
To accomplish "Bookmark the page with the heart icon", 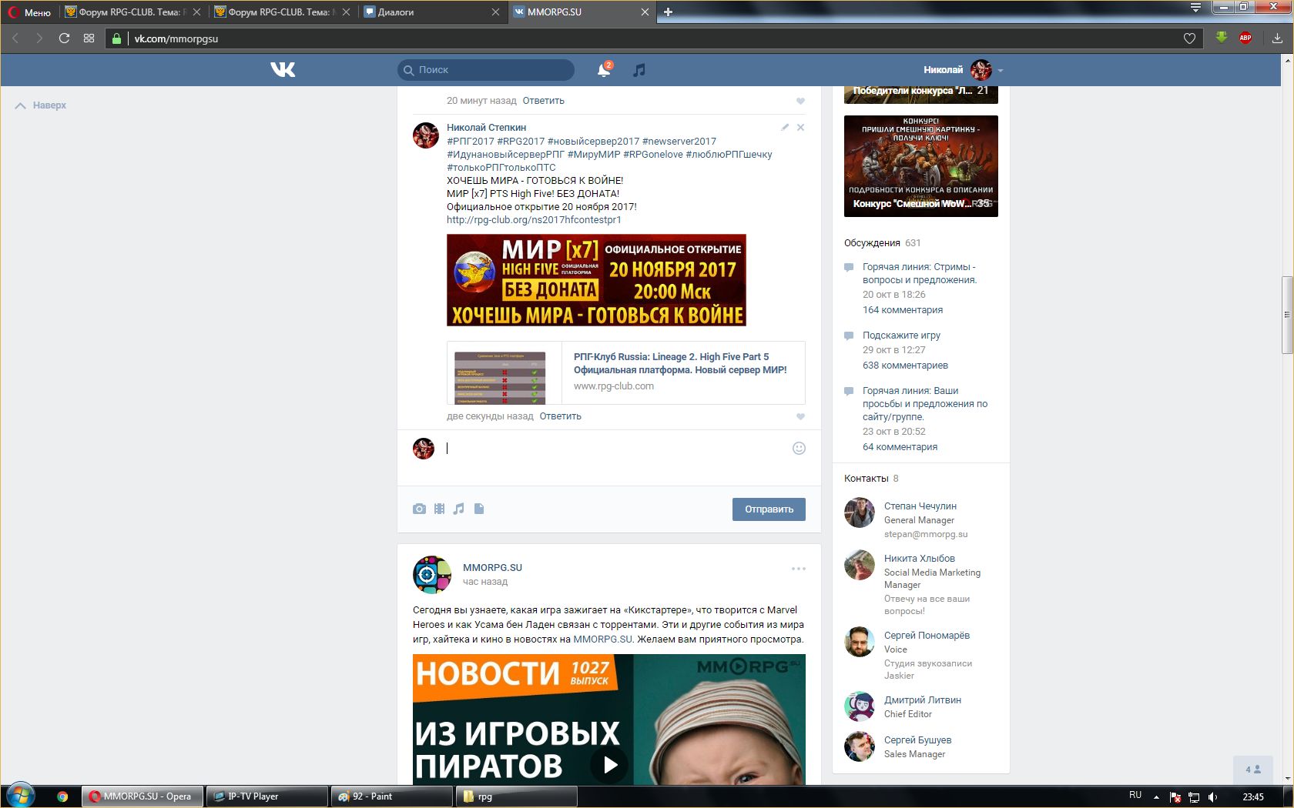I will point(1189,38).
